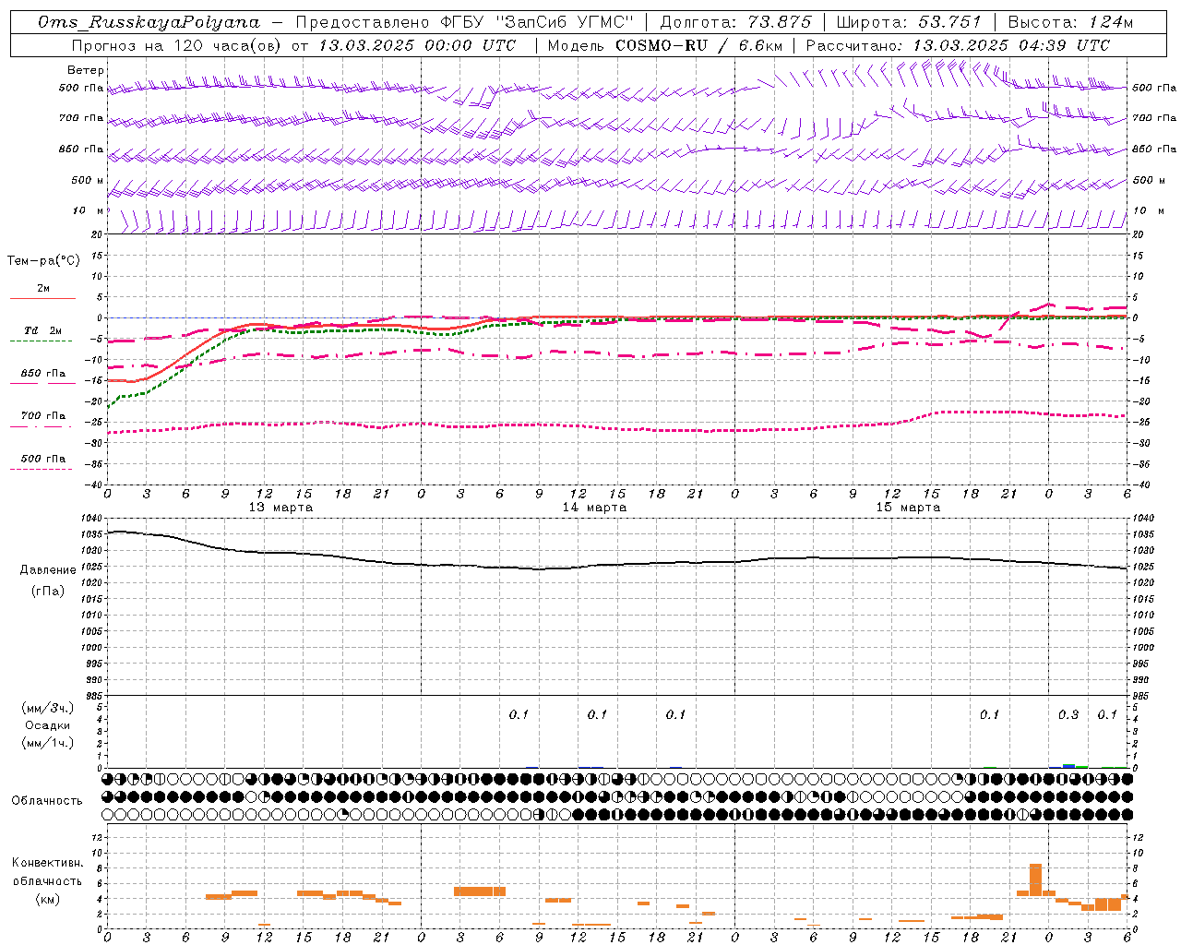Click the 'Долгота: 73.875' longitude value
The width and height of the screenshot is (1181, 945).
tap(736, 22)
